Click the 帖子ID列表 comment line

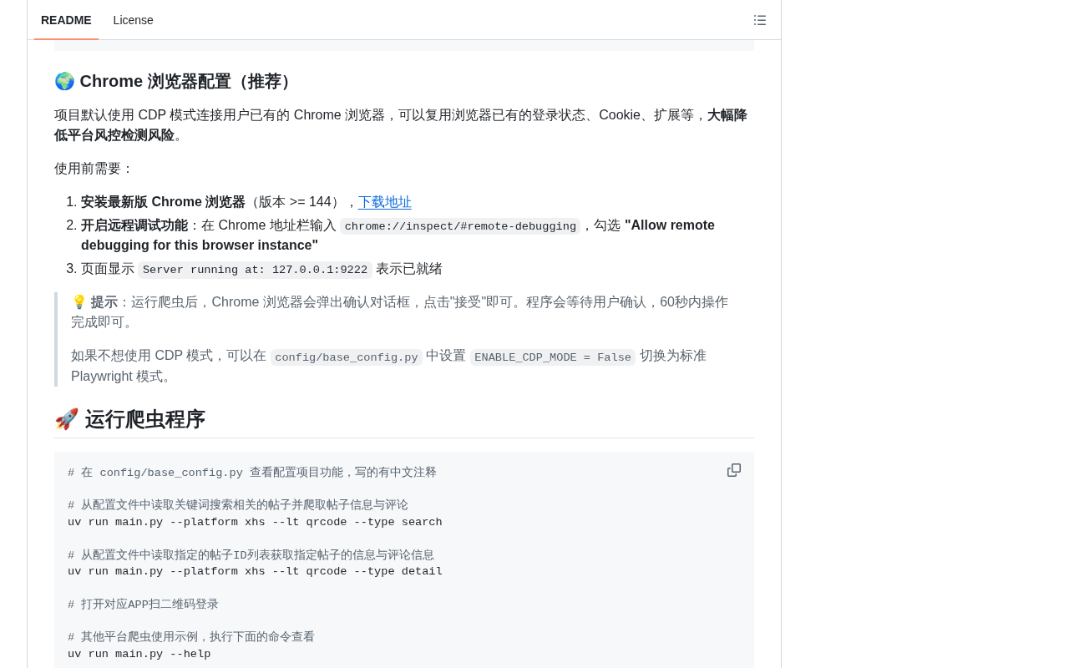pos(251,554)
